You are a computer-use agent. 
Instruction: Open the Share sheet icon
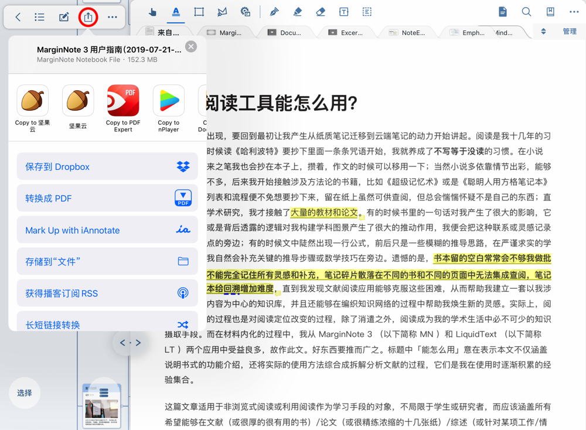click(x=88, y=17)
